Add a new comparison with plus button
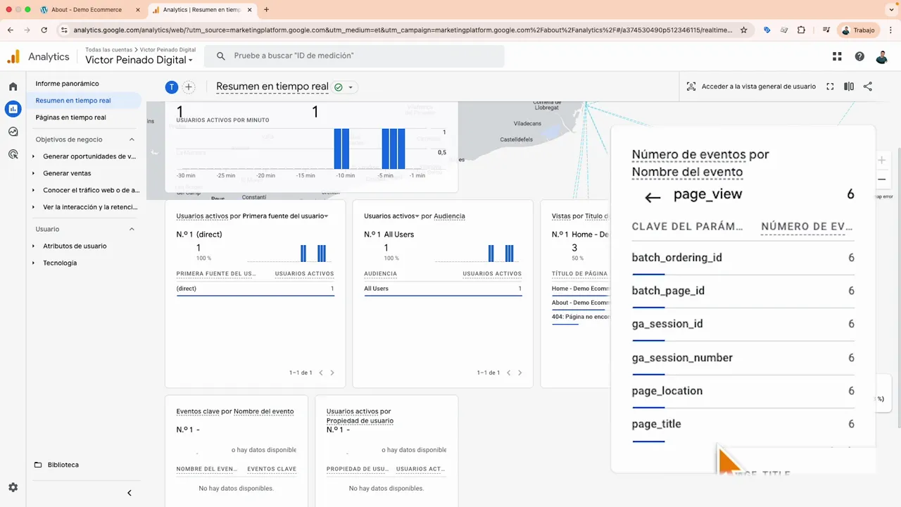Screen dimensions: 901x507 (189, 87)
